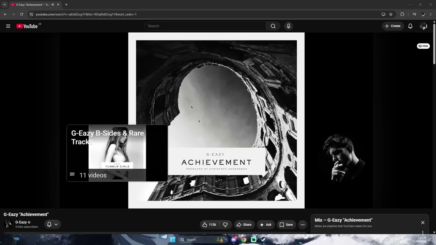The width and height of the screenshot is (436, 245).
Task: Open Chrome profile avatar in toolbar
Action: click(x=423, y=14)
